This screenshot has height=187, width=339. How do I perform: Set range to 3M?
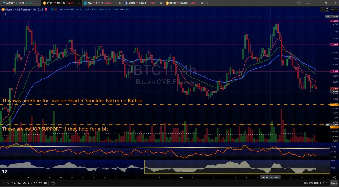point(19,183)
